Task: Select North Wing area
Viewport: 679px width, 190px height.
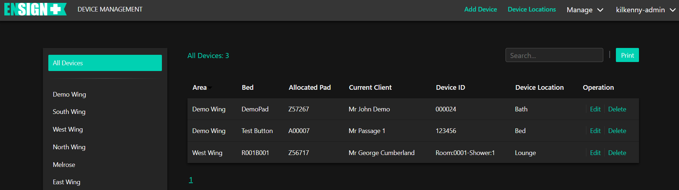Action: pyautogui.click(x=69, y=147)
